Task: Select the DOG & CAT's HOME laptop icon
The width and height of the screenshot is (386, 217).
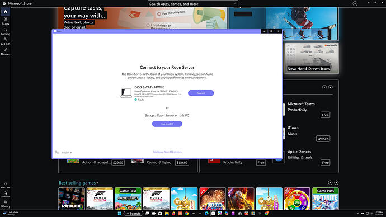Action: pos(126,93)
